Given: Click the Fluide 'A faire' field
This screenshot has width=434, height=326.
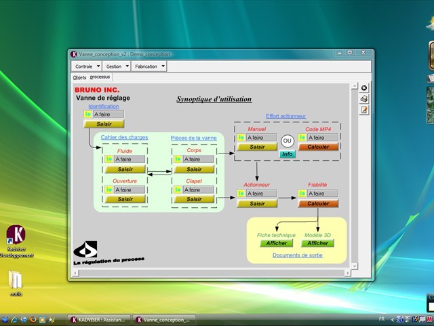Looking at the screenshot, I should [x=130, y=159].
